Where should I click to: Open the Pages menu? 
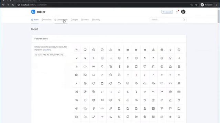pos(74,20)
